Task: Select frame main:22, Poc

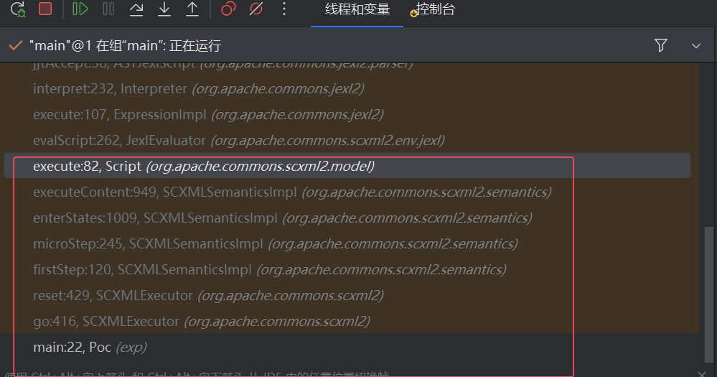Action: (90, 347)
